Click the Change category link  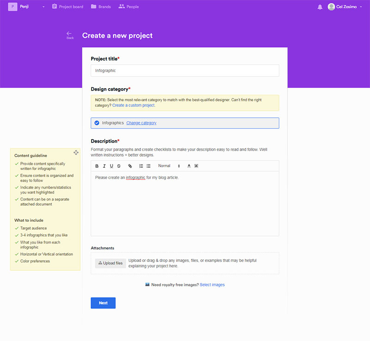coord(141,123)
